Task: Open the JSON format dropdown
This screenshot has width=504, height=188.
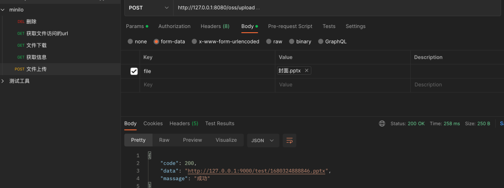Action: [x=263, y=140]
